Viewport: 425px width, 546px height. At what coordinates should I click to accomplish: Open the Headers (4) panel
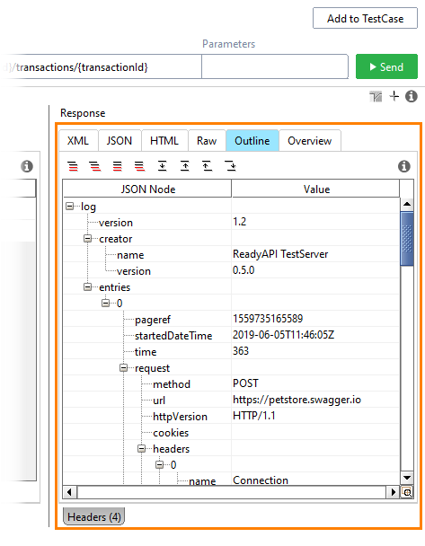[93, 516]
